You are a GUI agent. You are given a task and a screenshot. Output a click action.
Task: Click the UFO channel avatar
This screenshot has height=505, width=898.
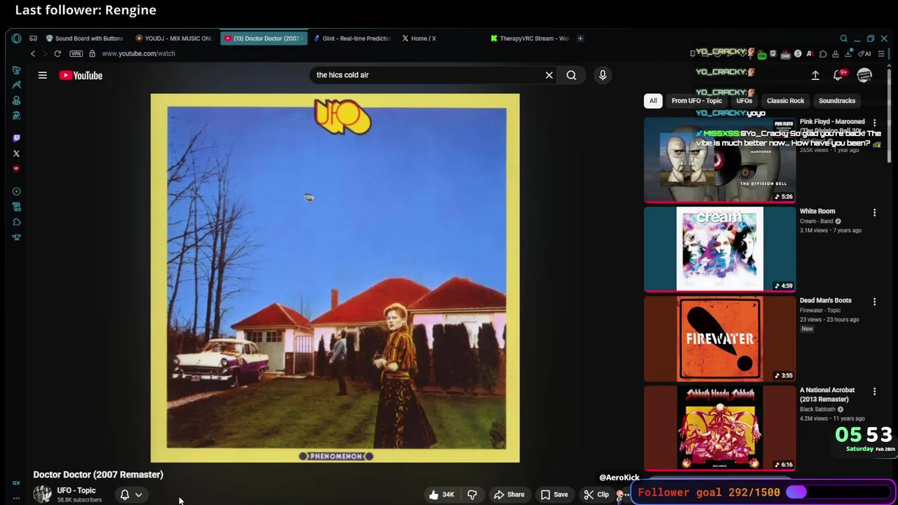pyautogui.click(x=42, y=494)
